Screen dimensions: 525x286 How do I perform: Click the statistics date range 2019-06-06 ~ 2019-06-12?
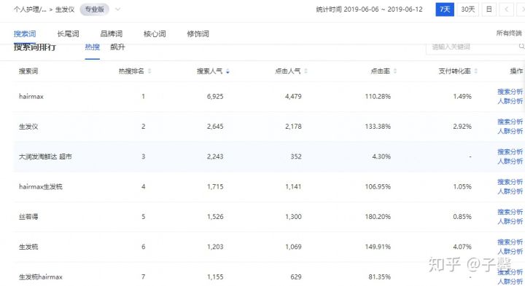click(x=383, y=9)
